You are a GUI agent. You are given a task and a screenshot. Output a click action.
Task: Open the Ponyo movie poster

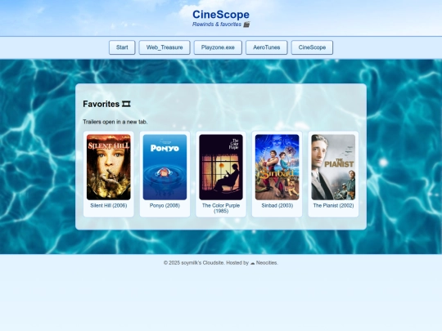tap(165, 168)
